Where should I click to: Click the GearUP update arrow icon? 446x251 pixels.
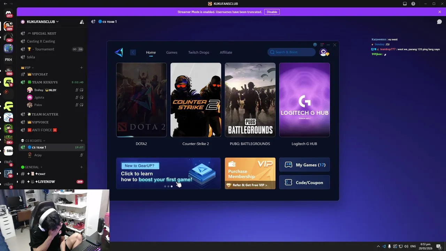click(315, 45)
